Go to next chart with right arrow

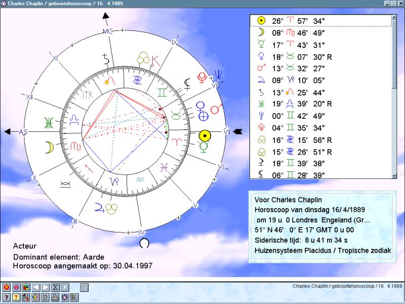pos(46,287)
